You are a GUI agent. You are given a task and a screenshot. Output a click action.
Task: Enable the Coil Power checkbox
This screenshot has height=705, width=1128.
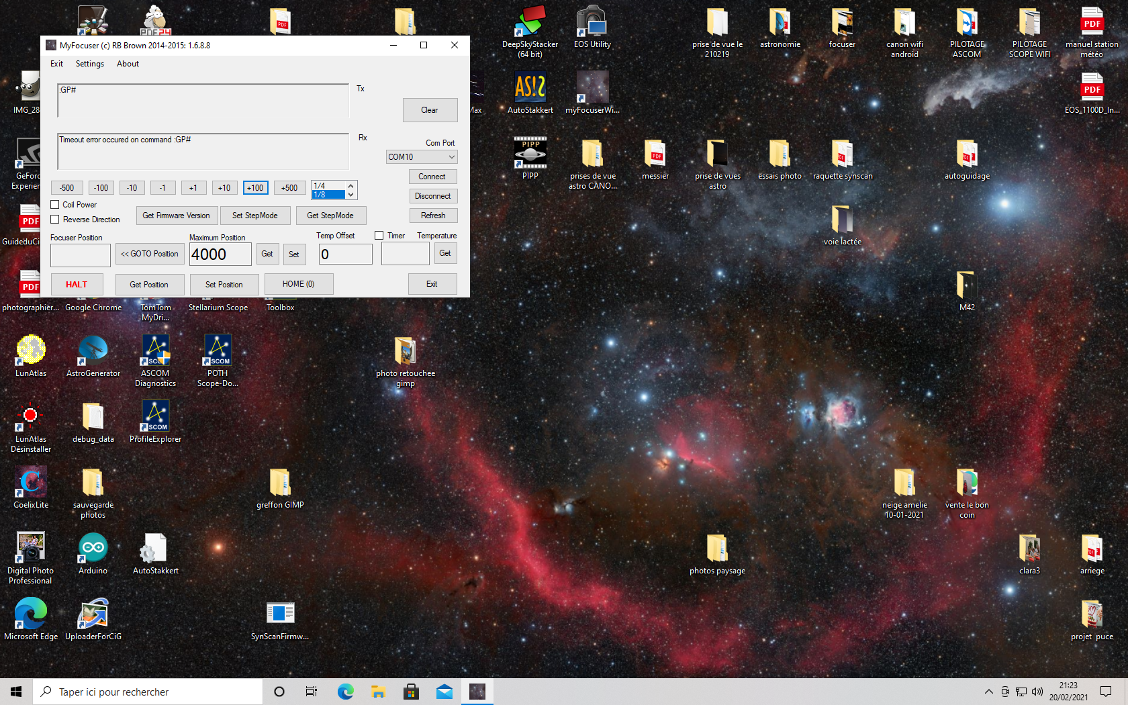55,205
